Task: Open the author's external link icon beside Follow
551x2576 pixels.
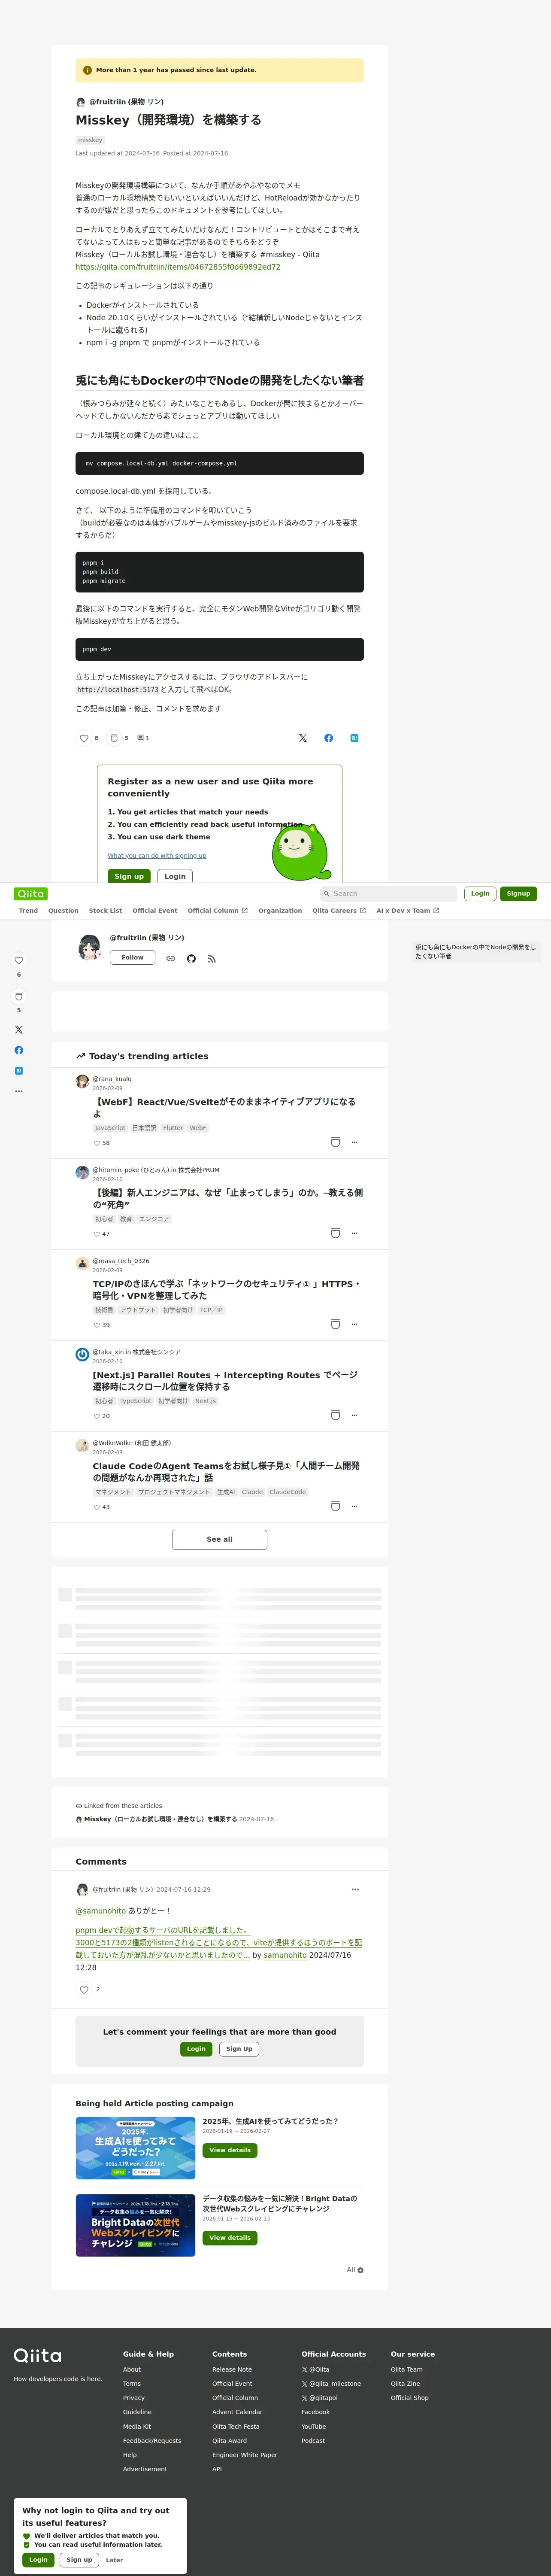Action: click(x=171, y=959)
